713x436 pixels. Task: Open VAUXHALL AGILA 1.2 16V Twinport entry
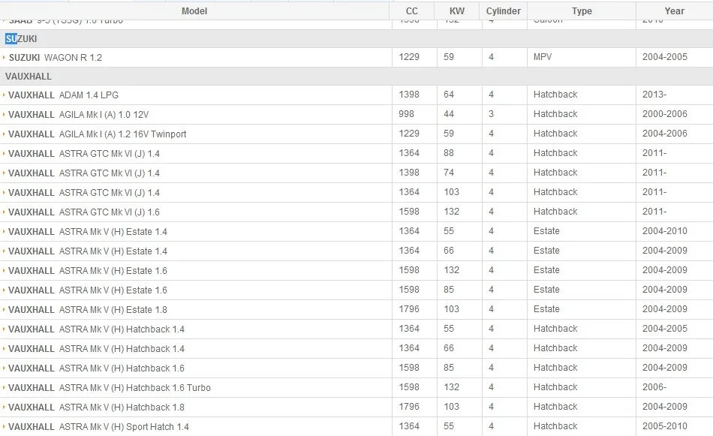tap(98, 134)
